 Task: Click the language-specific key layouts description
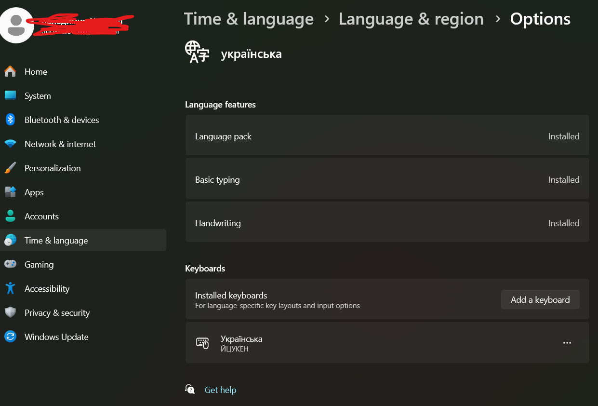[278, 306]
